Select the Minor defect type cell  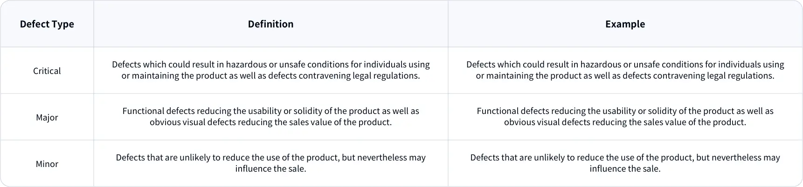click(47, 164)
